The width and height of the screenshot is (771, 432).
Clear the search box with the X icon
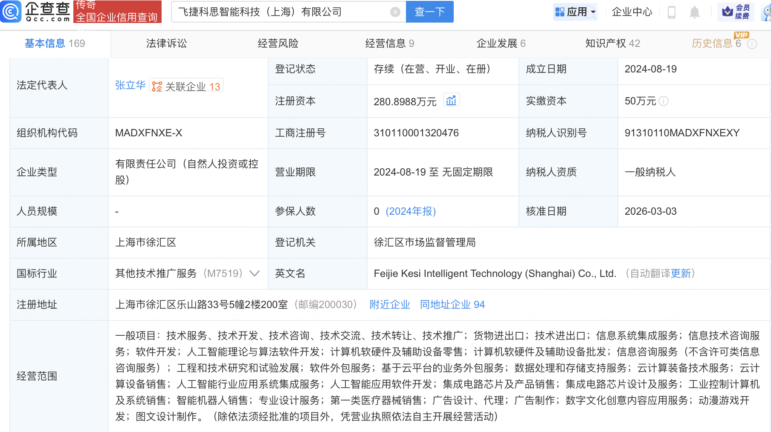point(394,12)
